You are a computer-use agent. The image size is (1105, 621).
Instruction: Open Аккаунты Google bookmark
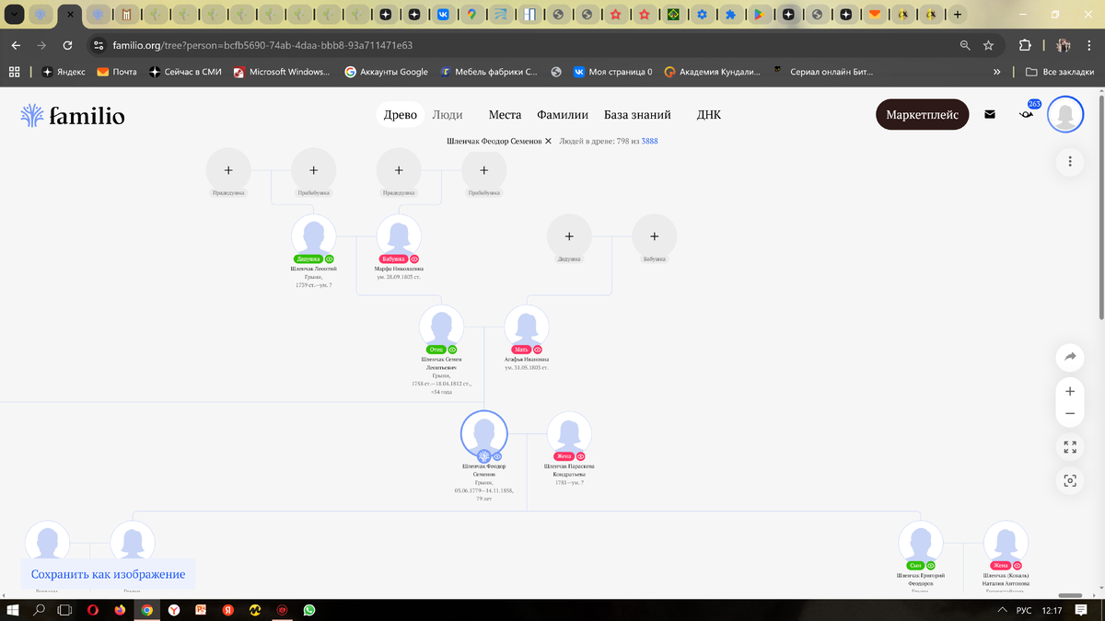click(386, 72)
